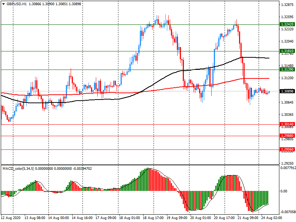Click the MACD scale value 0.00
The width and height of the screenshot is (296, 222).
tap(284, 191)
